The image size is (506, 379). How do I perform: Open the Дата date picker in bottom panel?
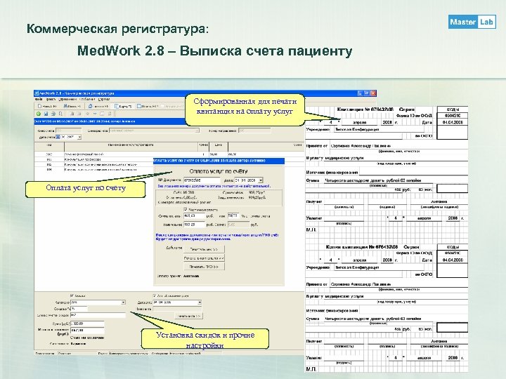coord(200,302)
